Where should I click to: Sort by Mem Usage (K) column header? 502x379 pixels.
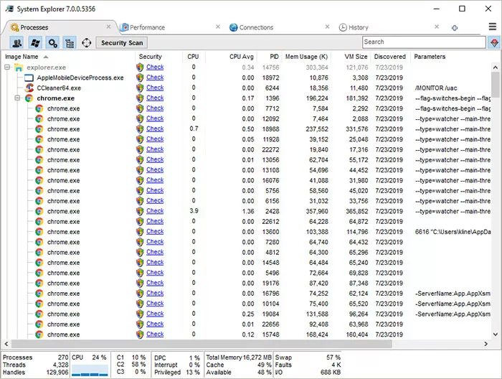point(306,57)
